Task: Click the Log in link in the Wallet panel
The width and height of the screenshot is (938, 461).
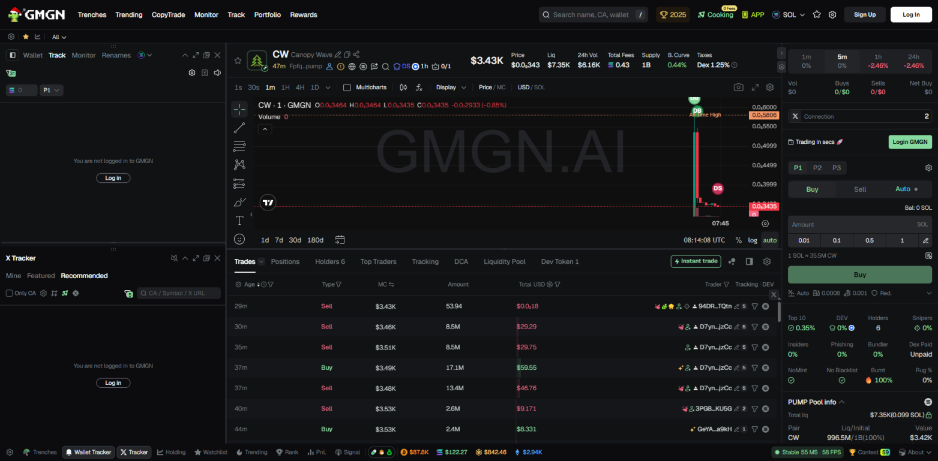Action: point(113,177)
